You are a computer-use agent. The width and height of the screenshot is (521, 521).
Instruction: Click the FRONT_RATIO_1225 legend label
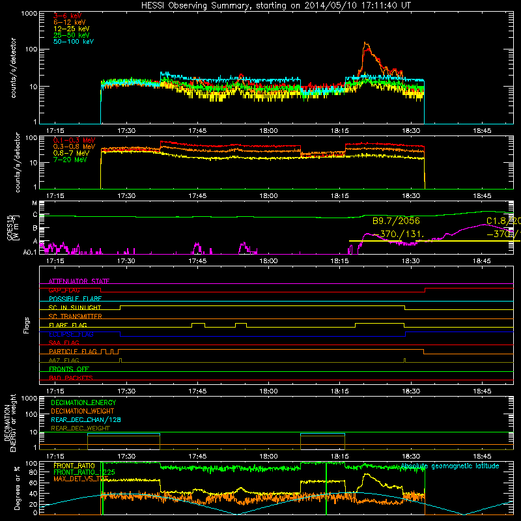[x=84, y=472]
